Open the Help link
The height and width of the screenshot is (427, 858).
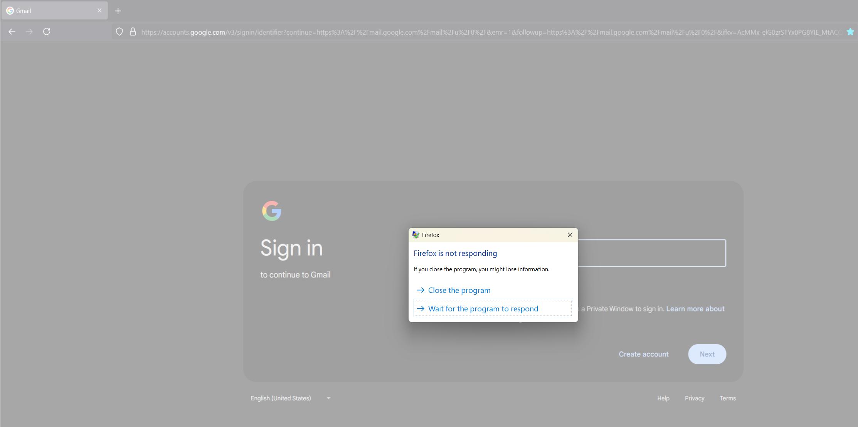(x=663, y=398)
